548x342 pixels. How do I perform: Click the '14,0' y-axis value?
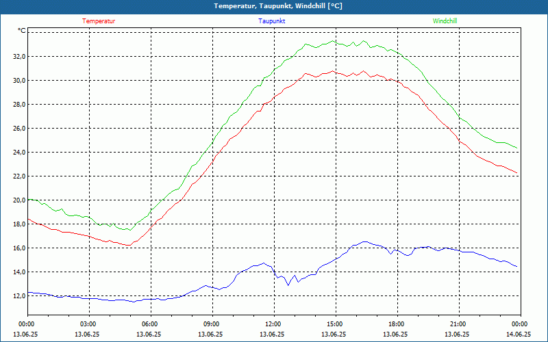click(20, 272)
